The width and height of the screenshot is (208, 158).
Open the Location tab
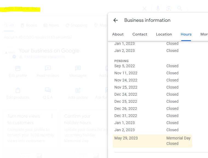click(x=164, y=34)
